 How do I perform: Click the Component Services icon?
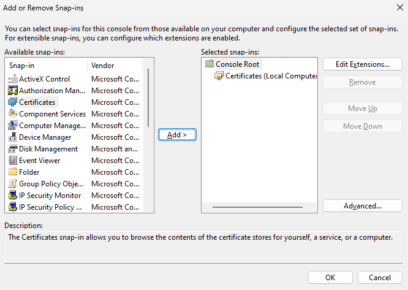[12, 114]
